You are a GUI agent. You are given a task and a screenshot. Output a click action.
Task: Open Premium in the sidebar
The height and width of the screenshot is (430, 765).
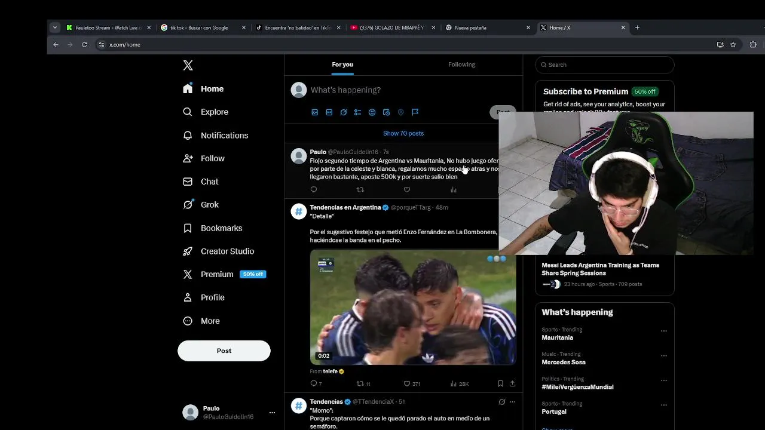pos(224,274)
